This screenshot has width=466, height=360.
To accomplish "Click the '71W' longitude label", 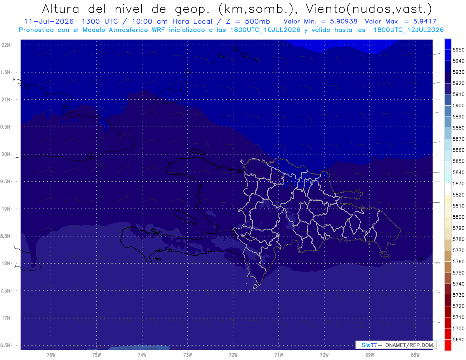I will click(278, 355).
